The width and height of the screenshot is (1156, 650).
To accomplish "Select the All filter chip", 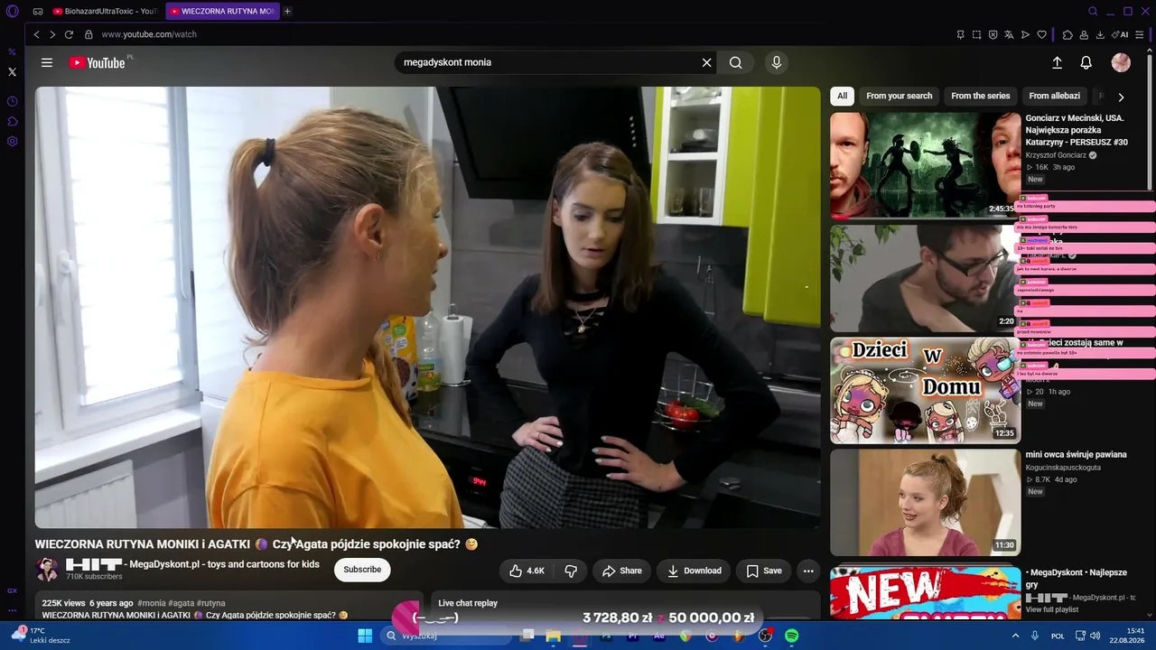I will tap(842, 96).
